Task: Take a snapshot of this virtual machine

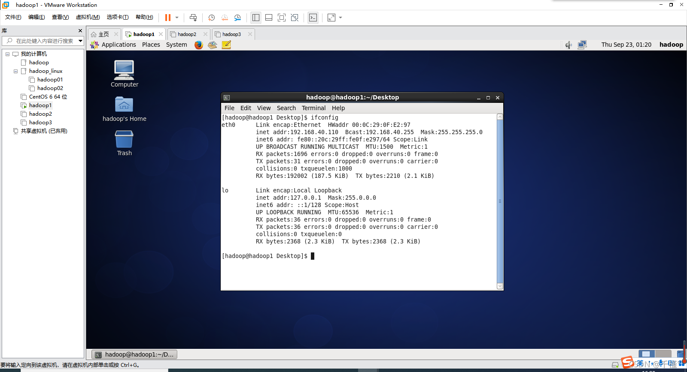Action: click(x=211, y=18)
